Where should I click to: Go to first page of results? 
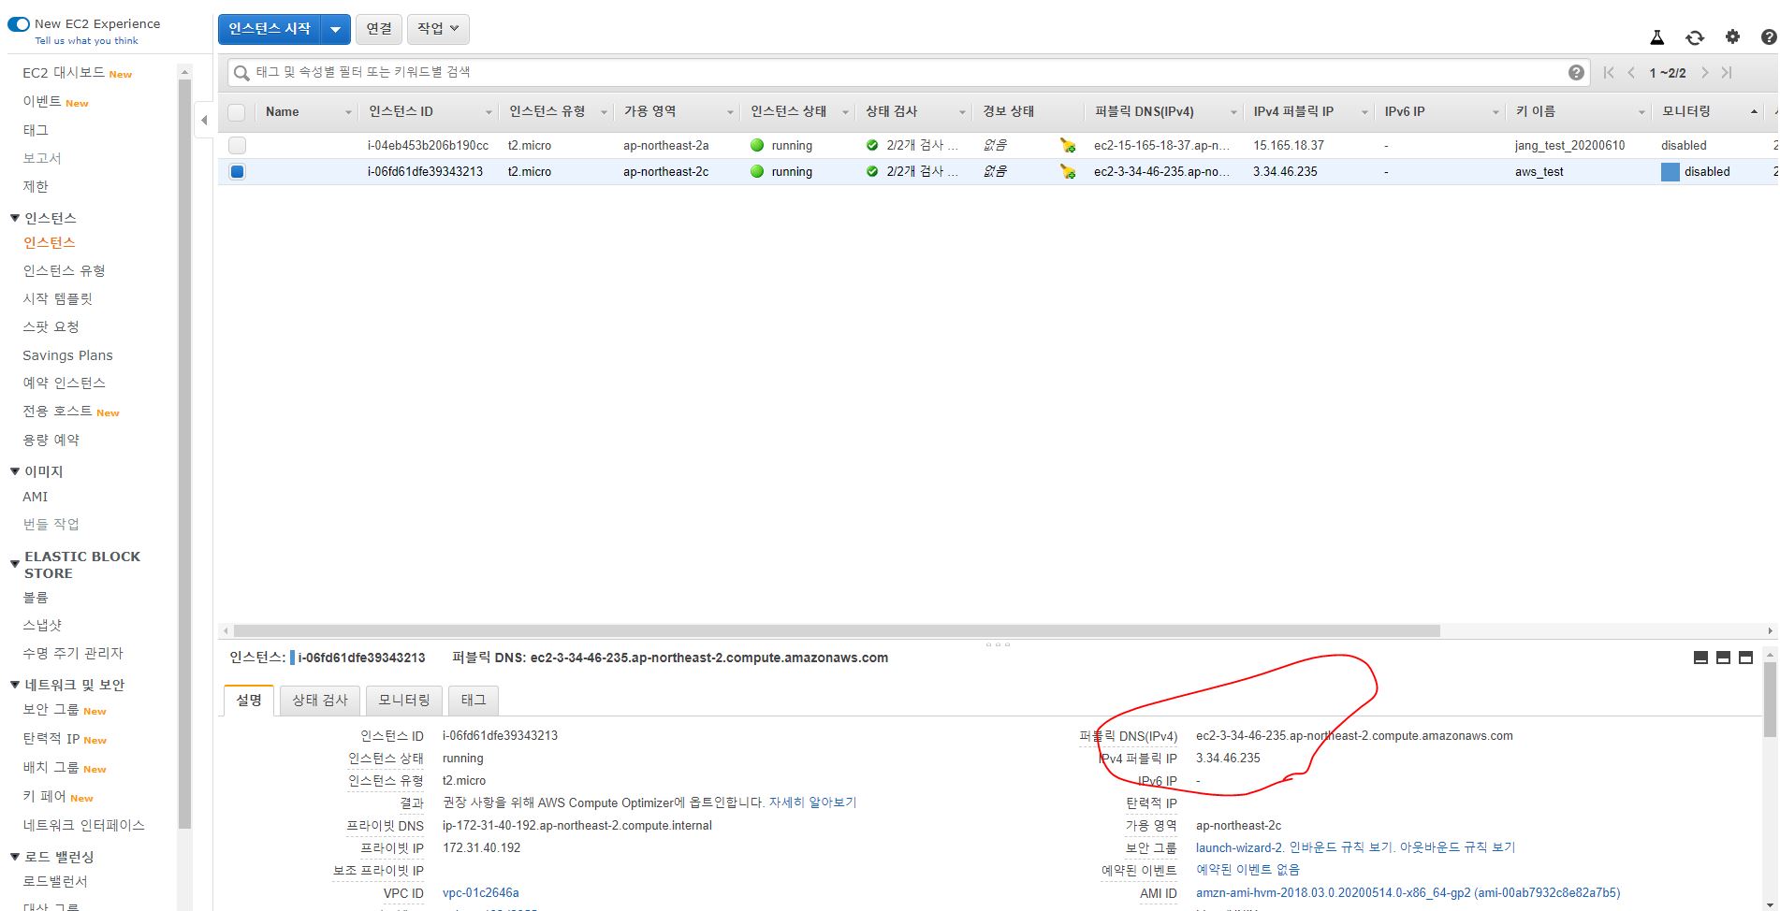pyautogui.click(x=1609, y=72)
